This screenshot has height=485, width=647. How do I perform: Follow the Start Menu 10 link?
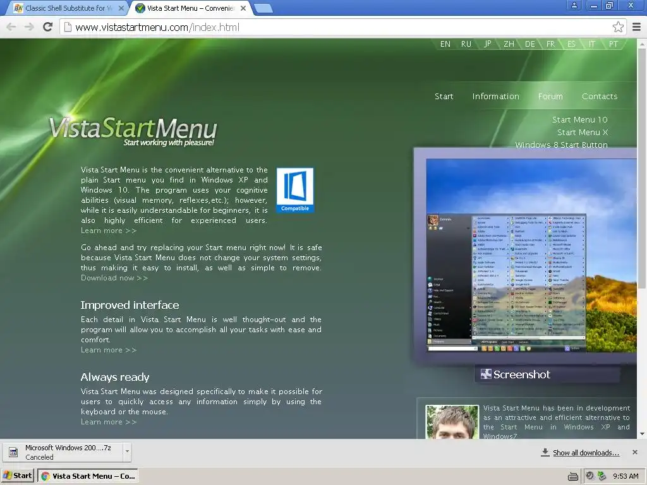point(580,119)
